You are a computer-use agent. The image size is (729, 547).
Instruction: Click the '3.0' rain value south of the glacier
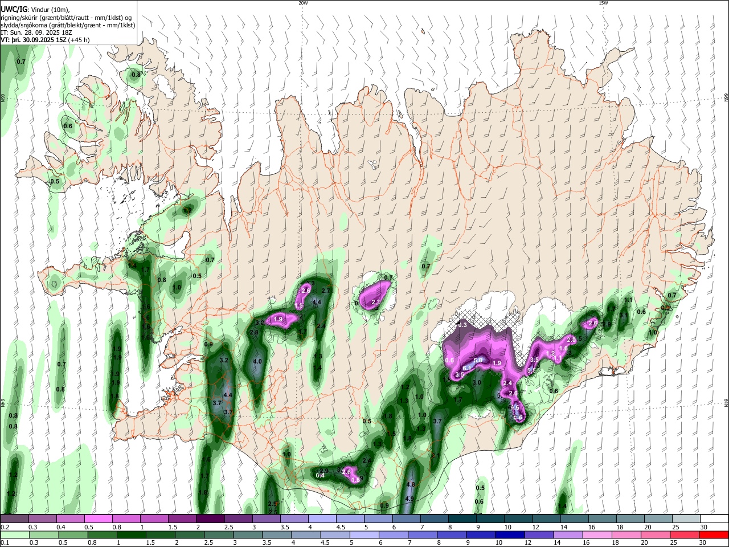[x=477, y=383]
